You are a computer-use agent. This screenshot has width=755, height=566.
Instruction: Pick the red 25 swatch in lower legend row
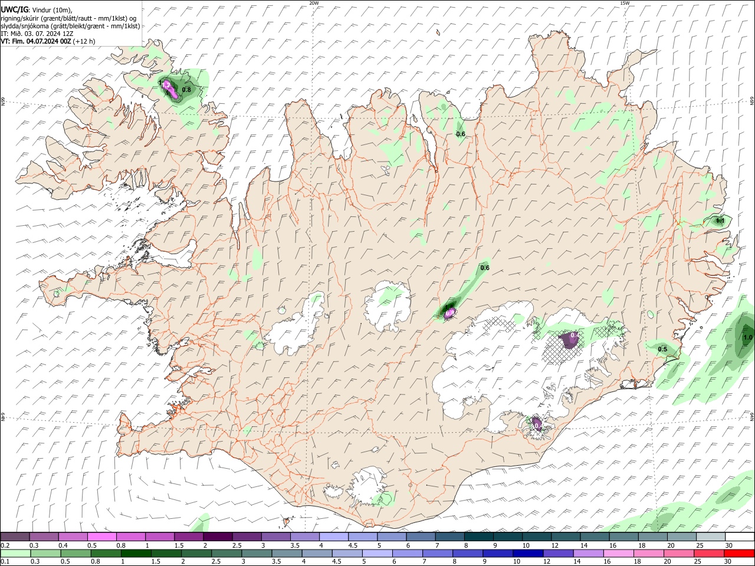(x=710, y=553)
